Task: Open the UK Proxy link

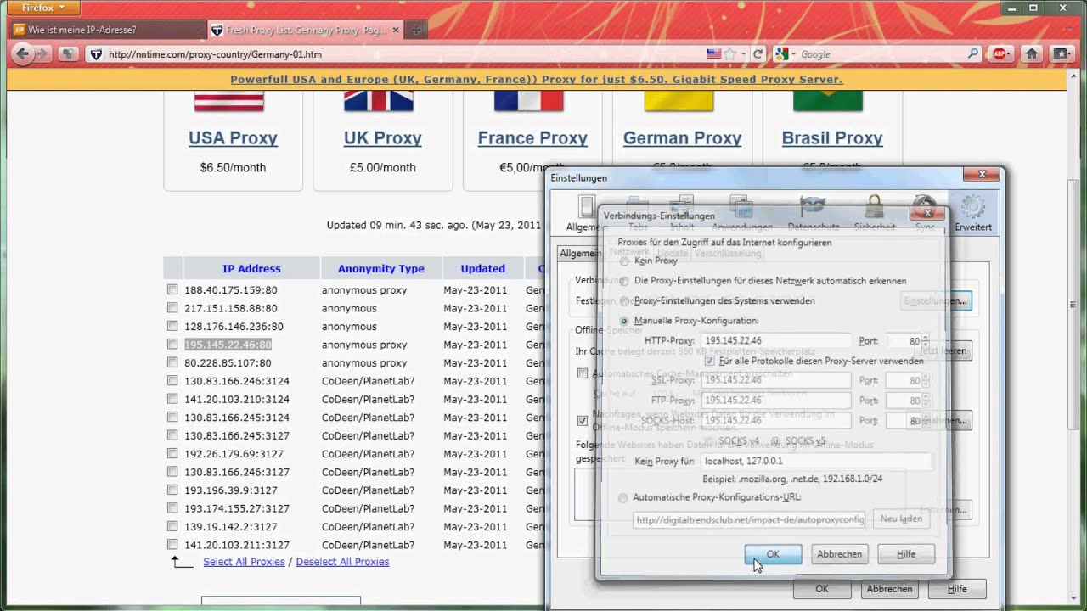Action: [382, 137]
